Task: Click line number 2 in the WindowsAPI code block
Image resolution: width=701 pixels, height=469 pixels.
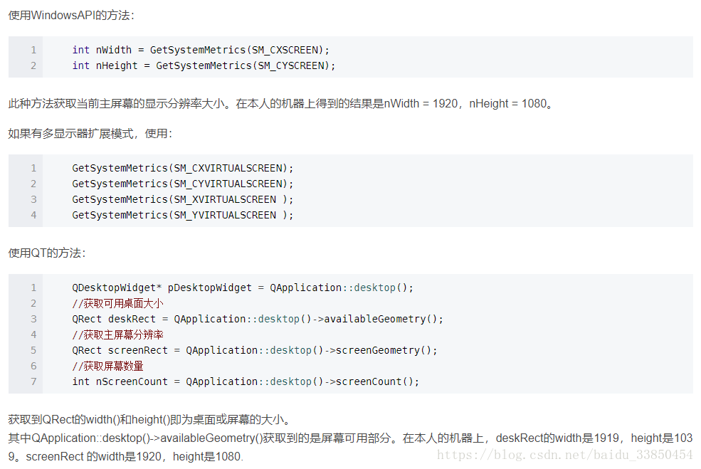Action: click(33, 65)
